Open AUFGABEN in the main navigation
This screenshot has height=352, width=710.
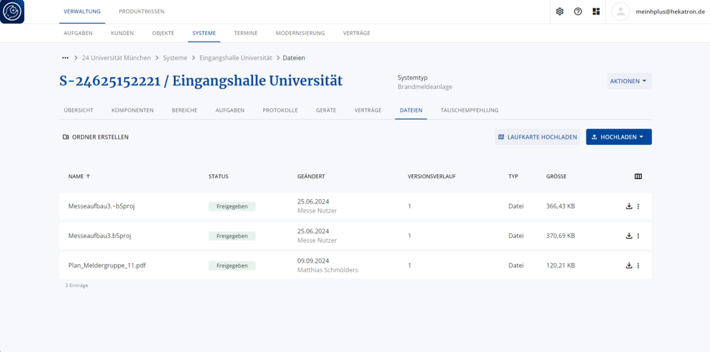pyautogui.click(x=79, y=33)
